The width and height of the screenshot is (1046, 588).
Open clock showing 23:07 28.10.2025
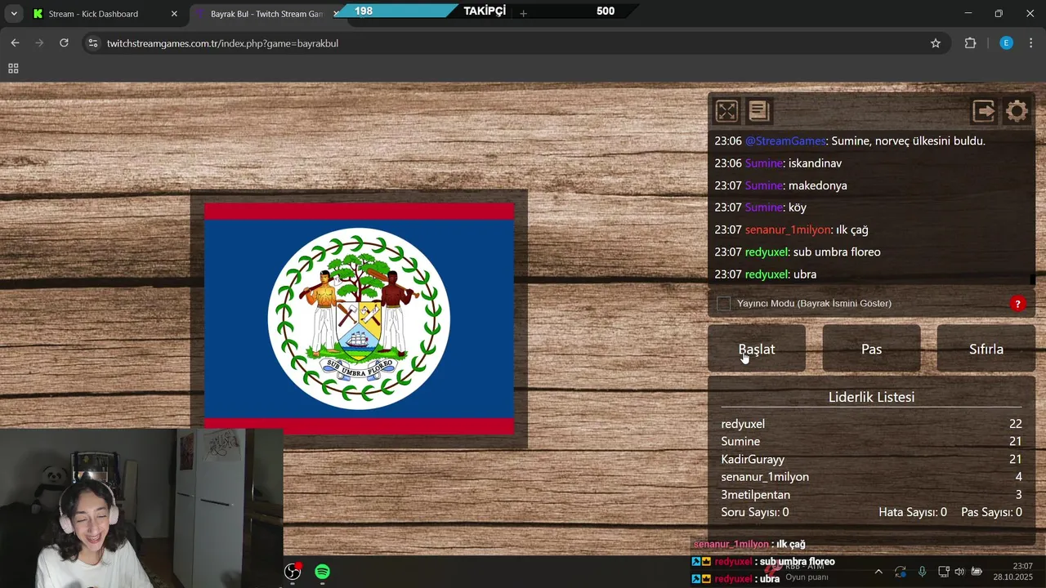[x=1012, y=572]
